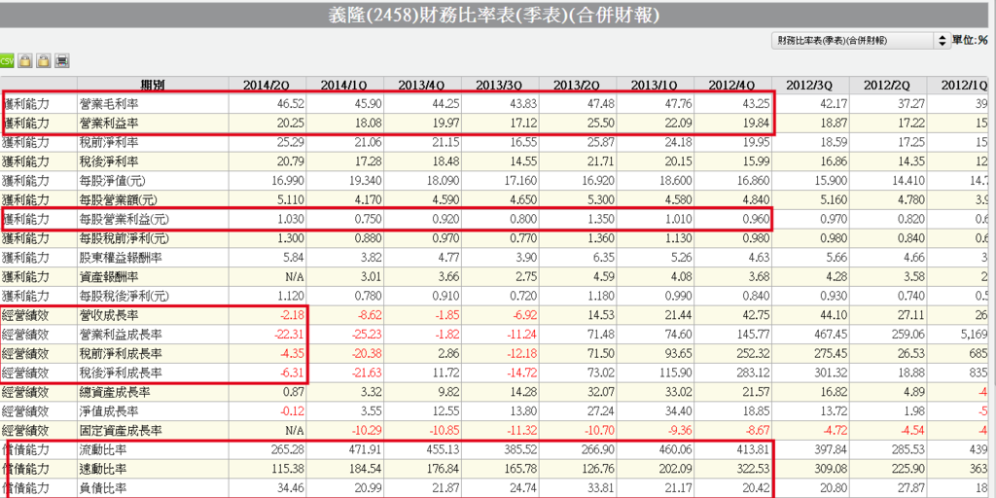Click the N/A cell in 固定資產成長率 row
The width and height of the screenshot is (996, 498).
tap(294, 431)
